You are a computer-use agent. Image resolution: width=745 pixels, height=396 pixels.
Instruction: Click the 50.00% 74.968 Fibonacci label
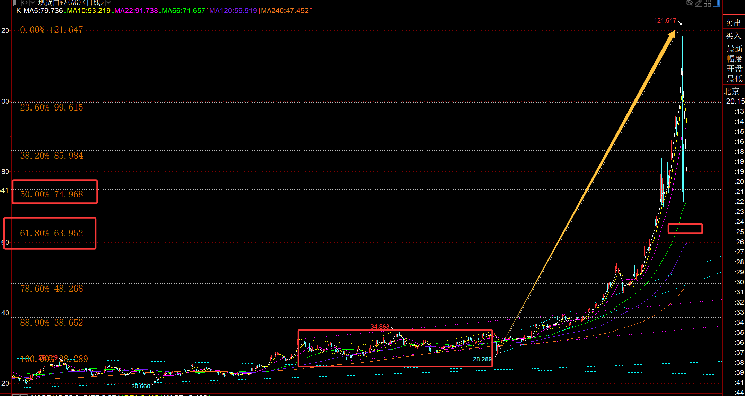click(52, 194)
